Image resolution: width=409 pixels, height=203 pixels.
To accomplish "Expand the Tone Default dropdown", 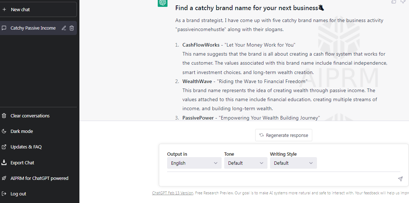I will 246,163.
